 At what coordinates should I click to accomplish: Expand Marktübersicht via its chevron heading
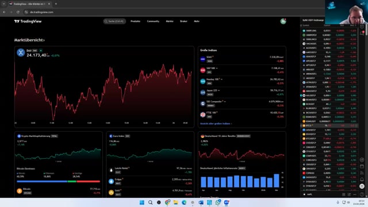[29, 40]
